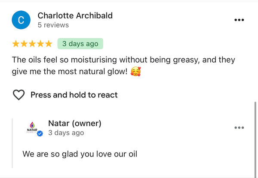The width and height of the screenshot is (258, 178).
Task: Click the third yellow star of rating
Action: click(32, 44)
